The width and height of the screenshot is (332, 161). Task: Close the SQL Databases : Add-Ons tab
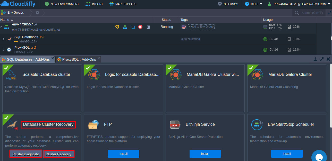point(53,58)
